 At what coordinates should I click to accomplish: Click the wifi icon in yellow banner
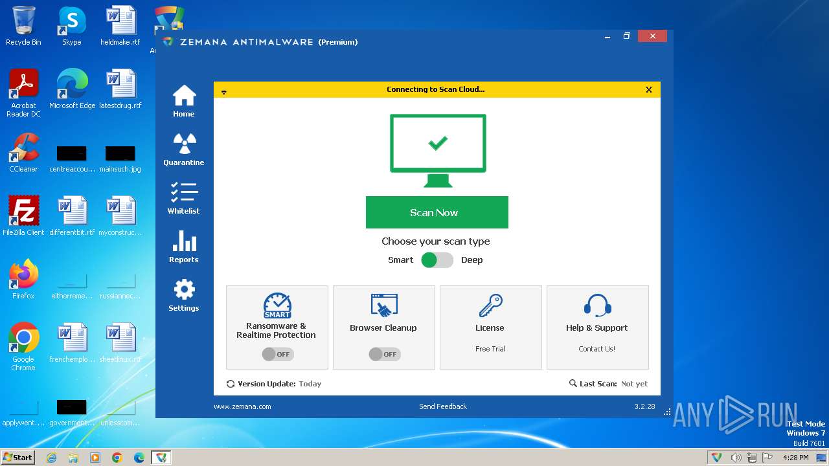click(x=224, y=92)
